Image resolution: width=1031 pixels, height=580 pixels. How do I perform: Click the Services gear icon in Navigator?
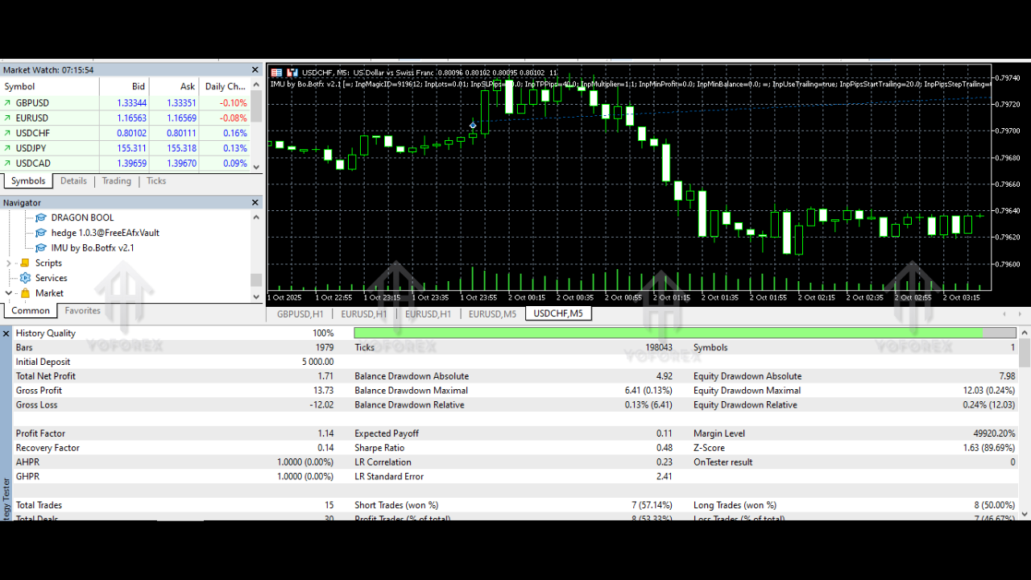tap(25, 278)
